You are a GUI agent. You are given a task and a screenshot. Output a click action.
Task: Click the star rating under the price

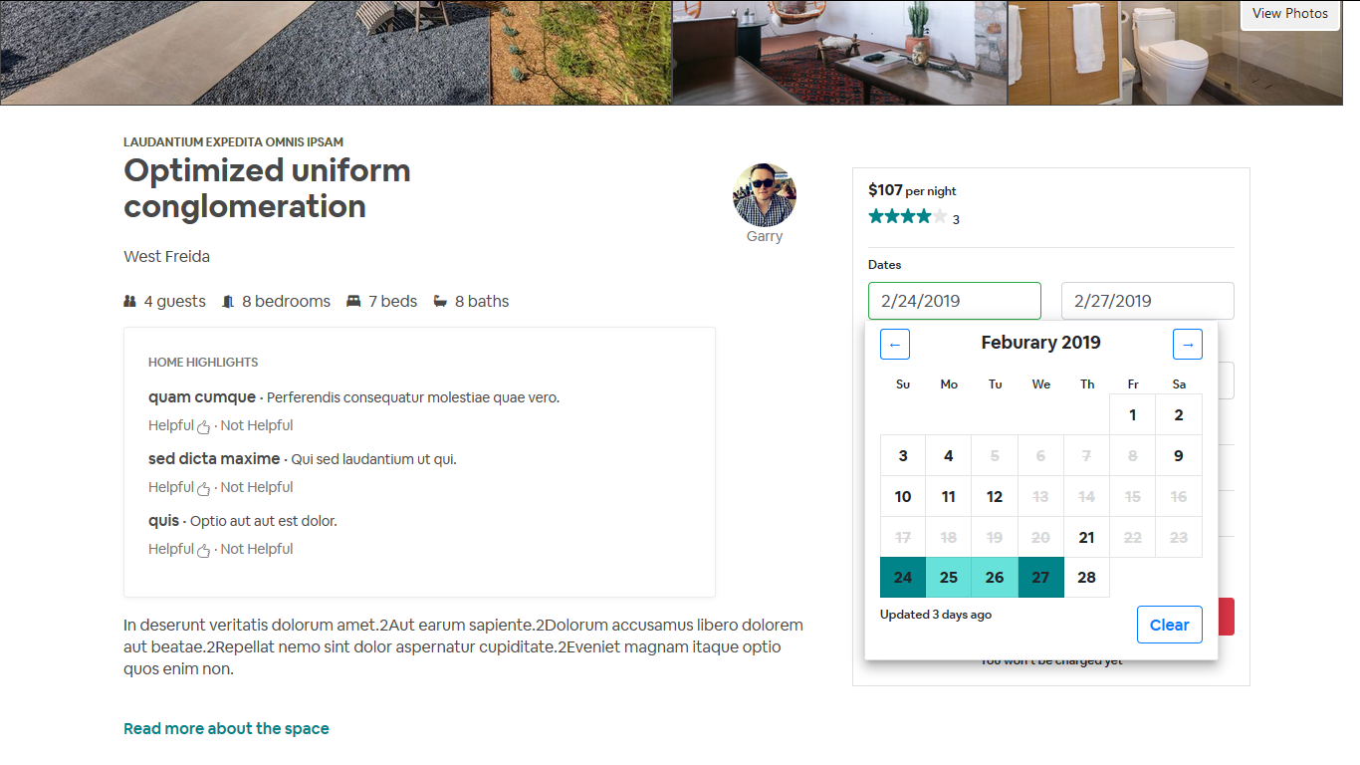tap(907, 217)
